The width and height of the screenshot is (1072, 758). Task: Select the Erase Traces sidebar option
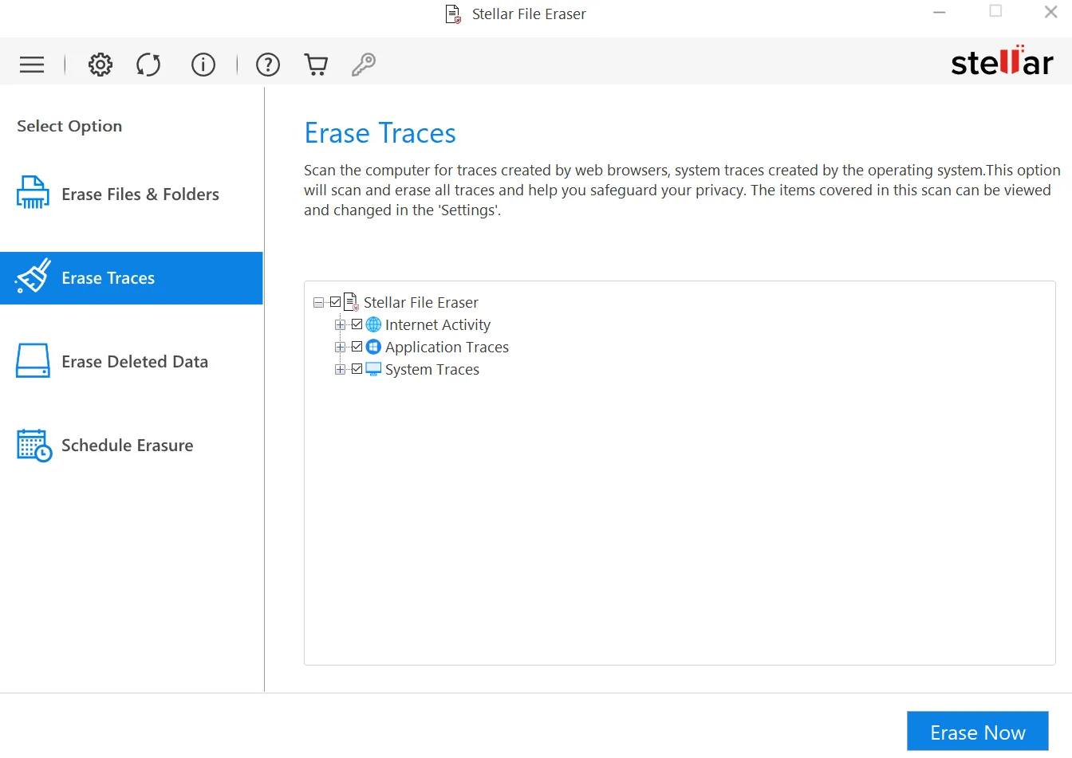(x=132, y=278)
